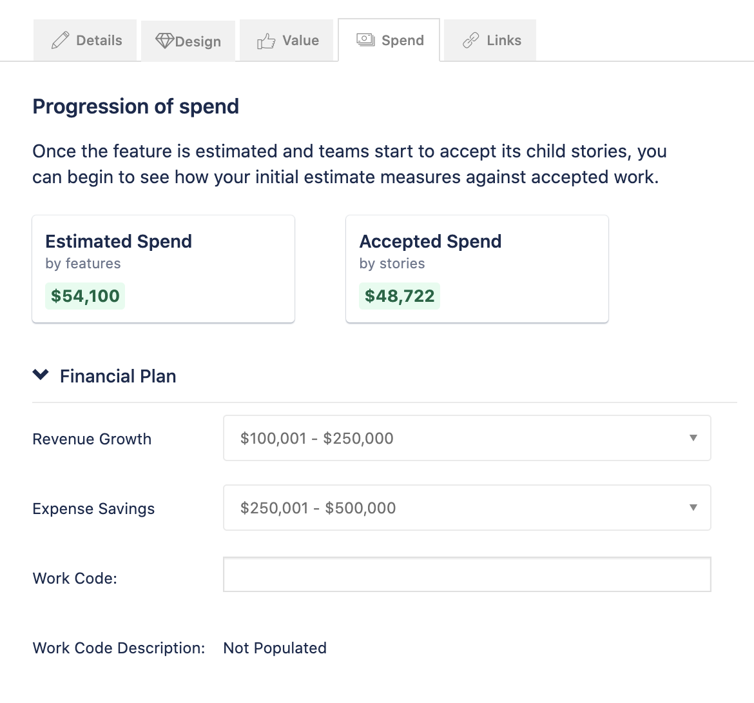Click the money icon on Spend tab
754x703 pixels.
[365, 40]
